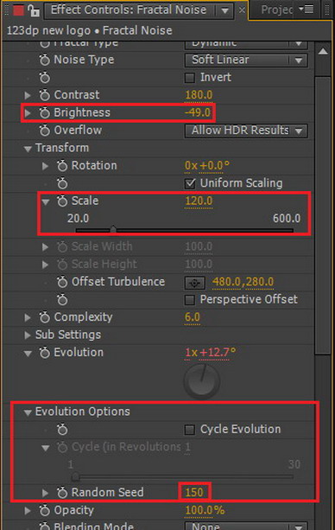Toggle the Complexity stopwatch icon
Screen dimensions: 335x530
(x=44, y=317)
